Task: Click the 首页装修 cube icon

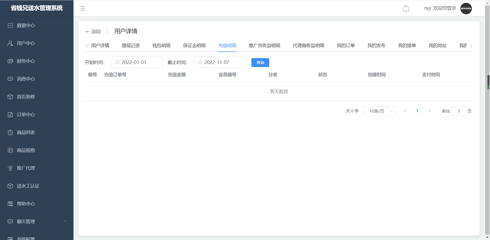Action: pos(10,97)
